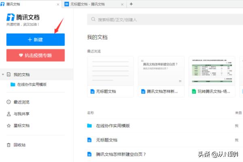Click green sheet icon on 玩转腾讯文档 card
Image resolution: width=243 pixels, height=162 pixels.
pos(194,92)
